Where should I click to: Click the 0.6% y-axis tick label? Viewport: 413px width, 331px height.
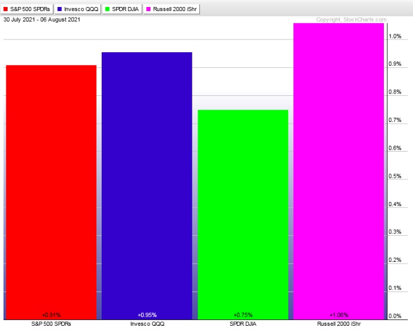click(x=395, y=148)
